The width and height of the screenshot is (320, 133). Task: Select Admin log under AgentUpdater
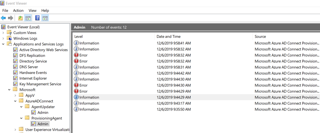click(x=43, y=112)
